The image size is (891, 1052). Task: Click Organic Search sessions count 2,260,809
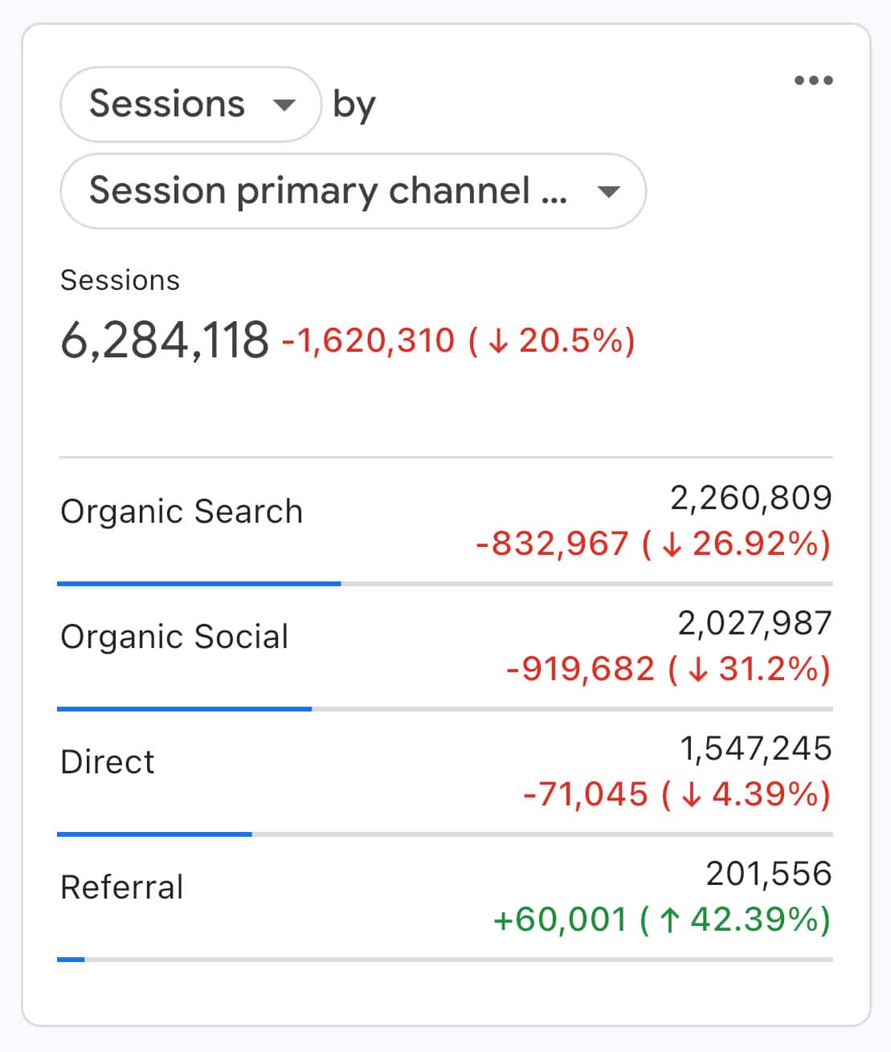click(751, 498)
